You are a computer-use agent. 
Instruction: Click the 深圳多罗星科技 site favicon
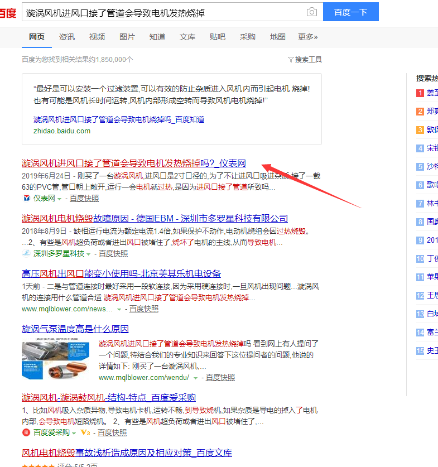tap(26, 253)
